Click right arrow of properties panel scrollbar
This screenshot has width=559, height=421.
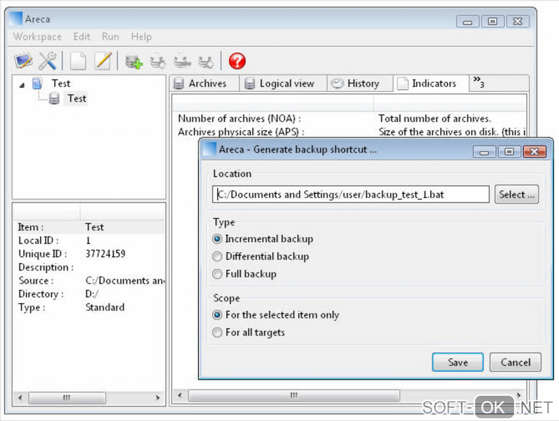tap(158, 397)
